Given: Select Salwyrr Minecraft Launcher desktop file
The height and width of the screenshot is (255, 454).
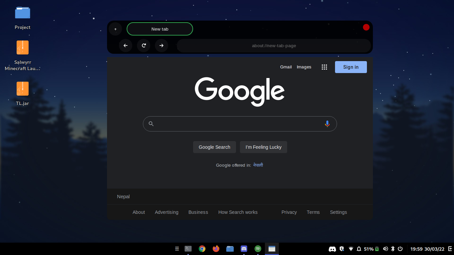Looking at the screenshot, I should tap(23, 55).
